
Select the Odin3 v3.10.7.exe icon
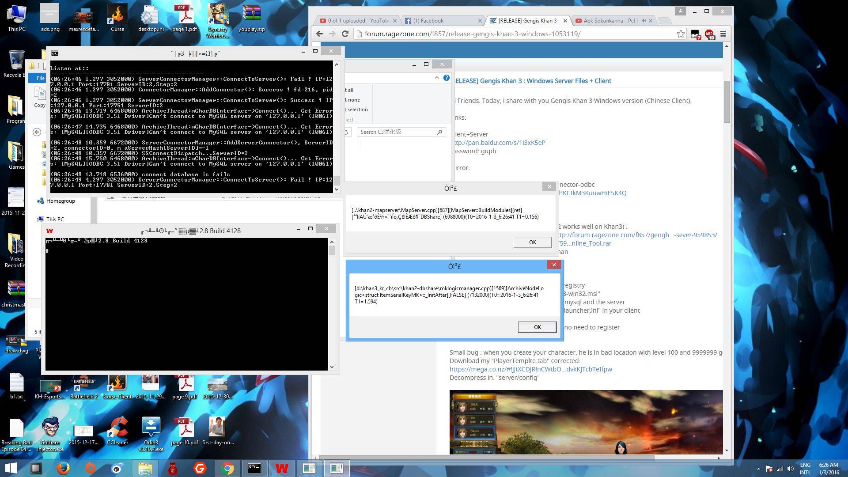151,434
